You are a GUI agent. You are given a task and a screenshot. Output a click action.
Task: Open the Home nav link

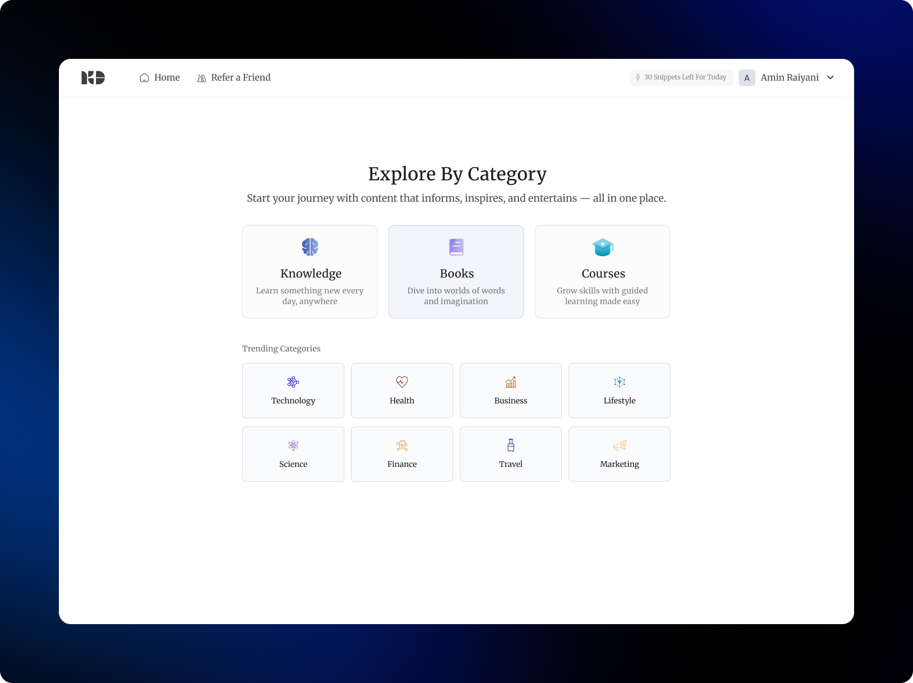(160, 78)
